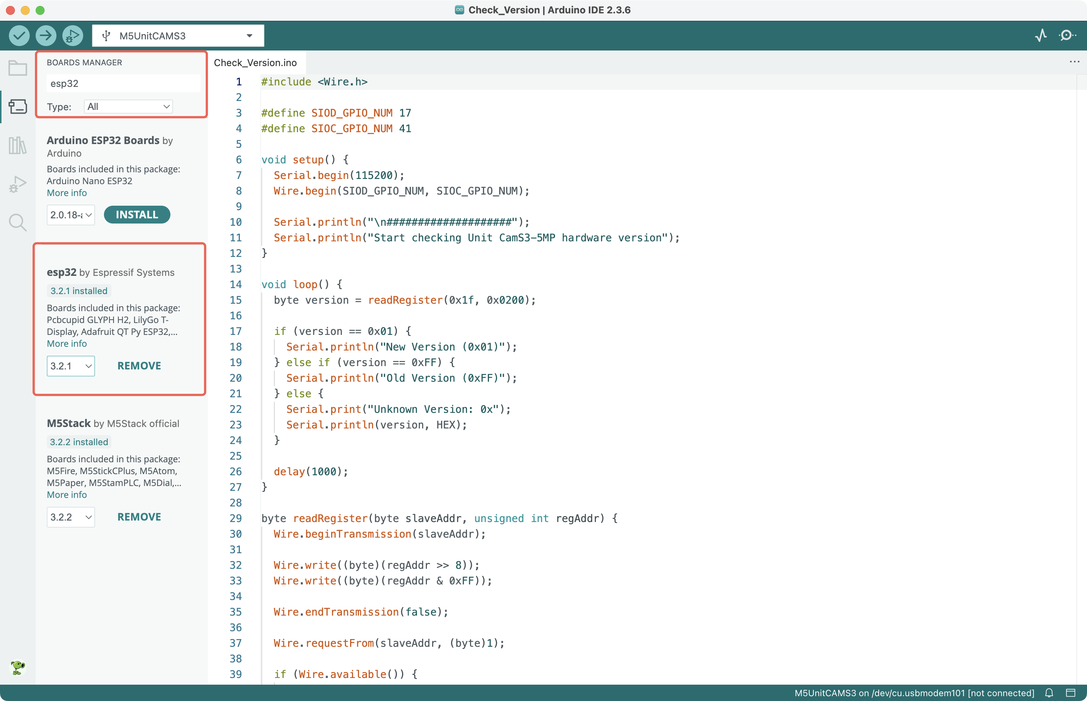
Task: Click the 'Arduino ESP32 Boards' package title
Action: [x=103, y=140]
